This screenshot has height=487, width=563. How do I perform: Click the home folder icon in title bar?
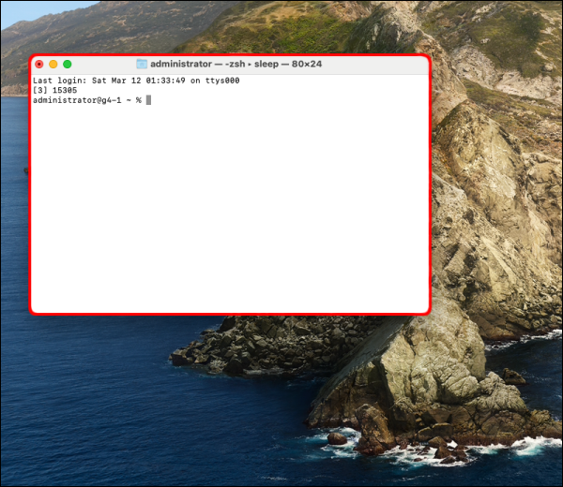[x=142, y=64]
